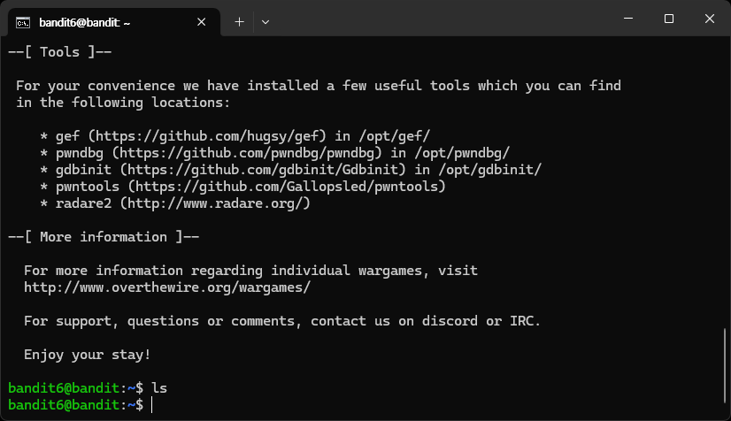Close the bandit6@bandit tab
Image resolution: width=731 pixels, height=421 pixels.
202,22
